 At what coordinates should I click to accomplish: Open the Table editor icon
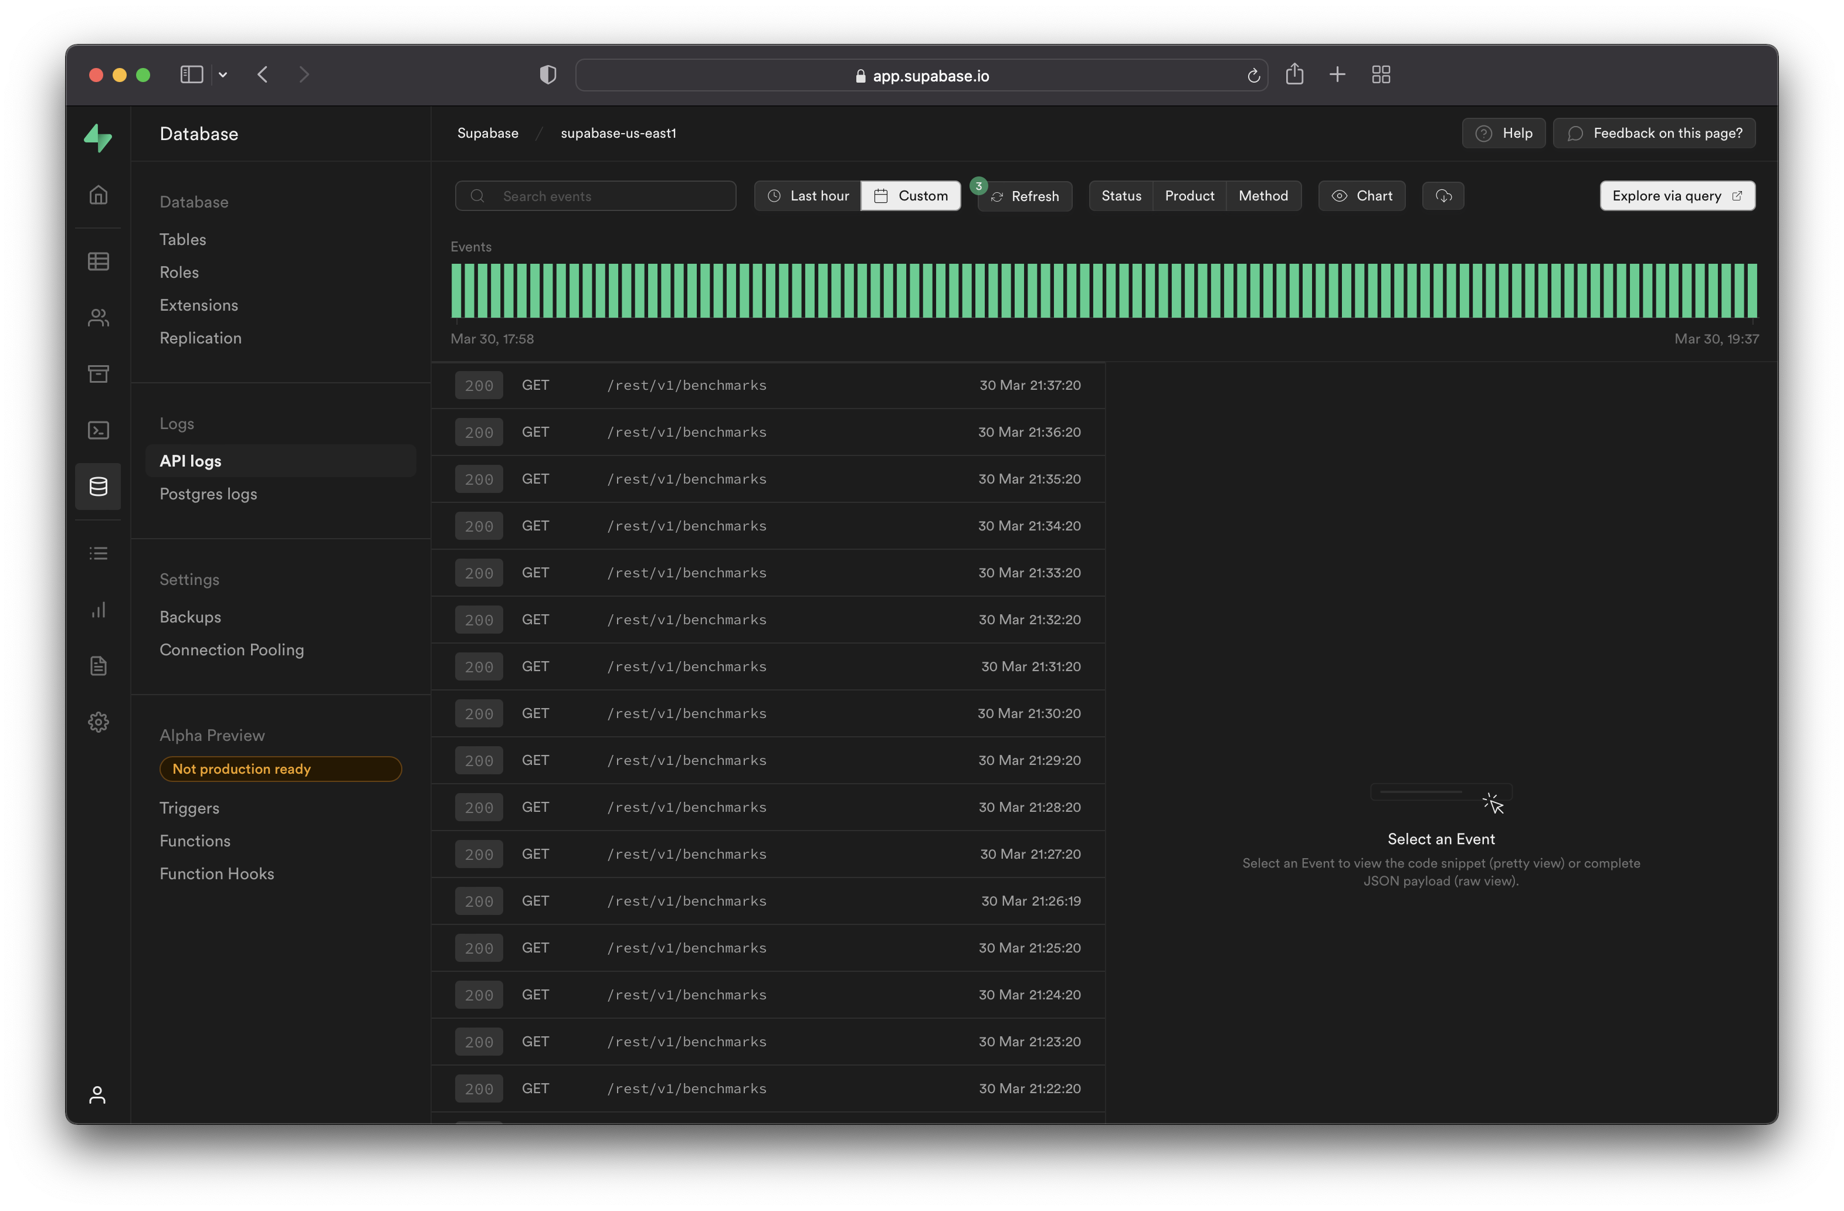click(99, 261)
